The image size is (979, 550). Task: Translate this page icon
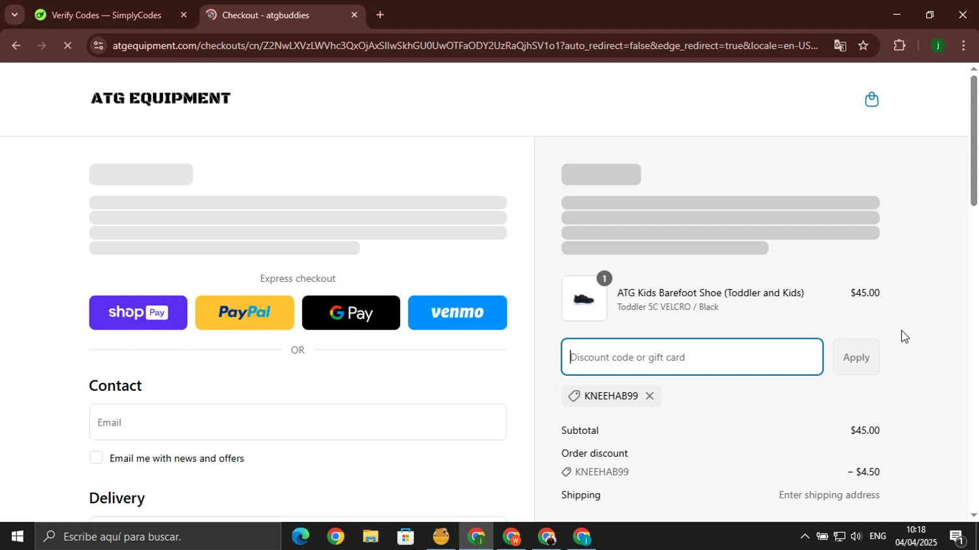click(x=840, y=46)
